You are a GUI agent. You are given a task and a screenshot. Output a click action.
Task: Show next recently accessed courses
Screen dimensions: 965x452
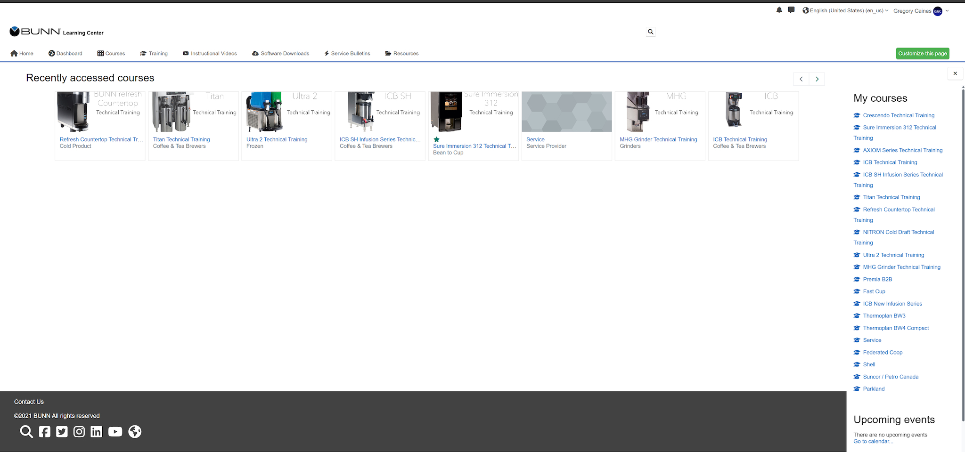point(817,79)
